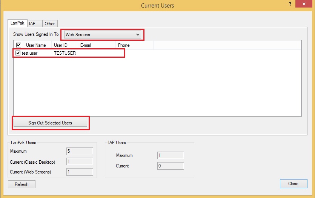Viewport: 315px width, 198px height.
Task: Switch to the LanPak tab
Action: click(17, 23)
